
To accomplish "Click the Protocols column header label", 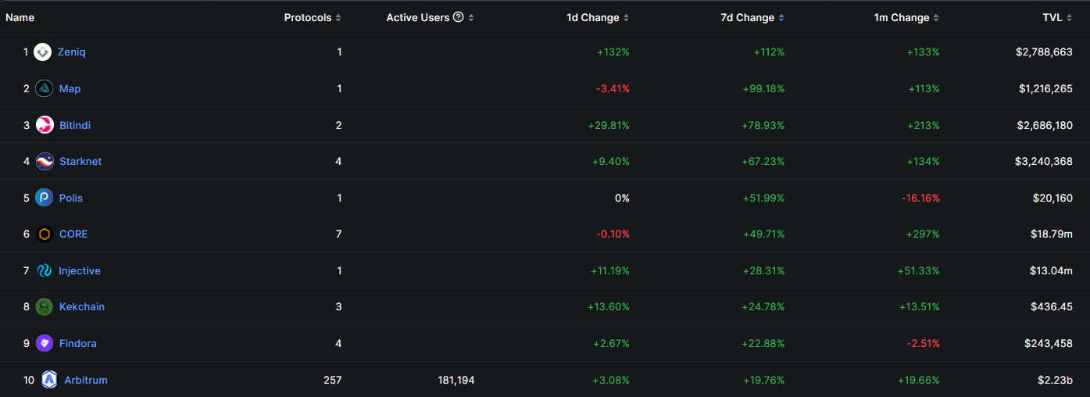I will point(308,17).
